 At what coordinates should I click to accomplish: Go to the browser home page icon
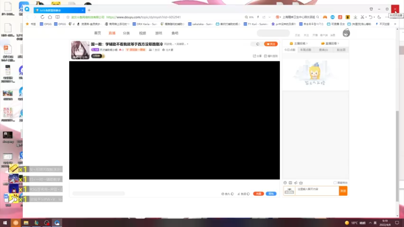point(50,17)
